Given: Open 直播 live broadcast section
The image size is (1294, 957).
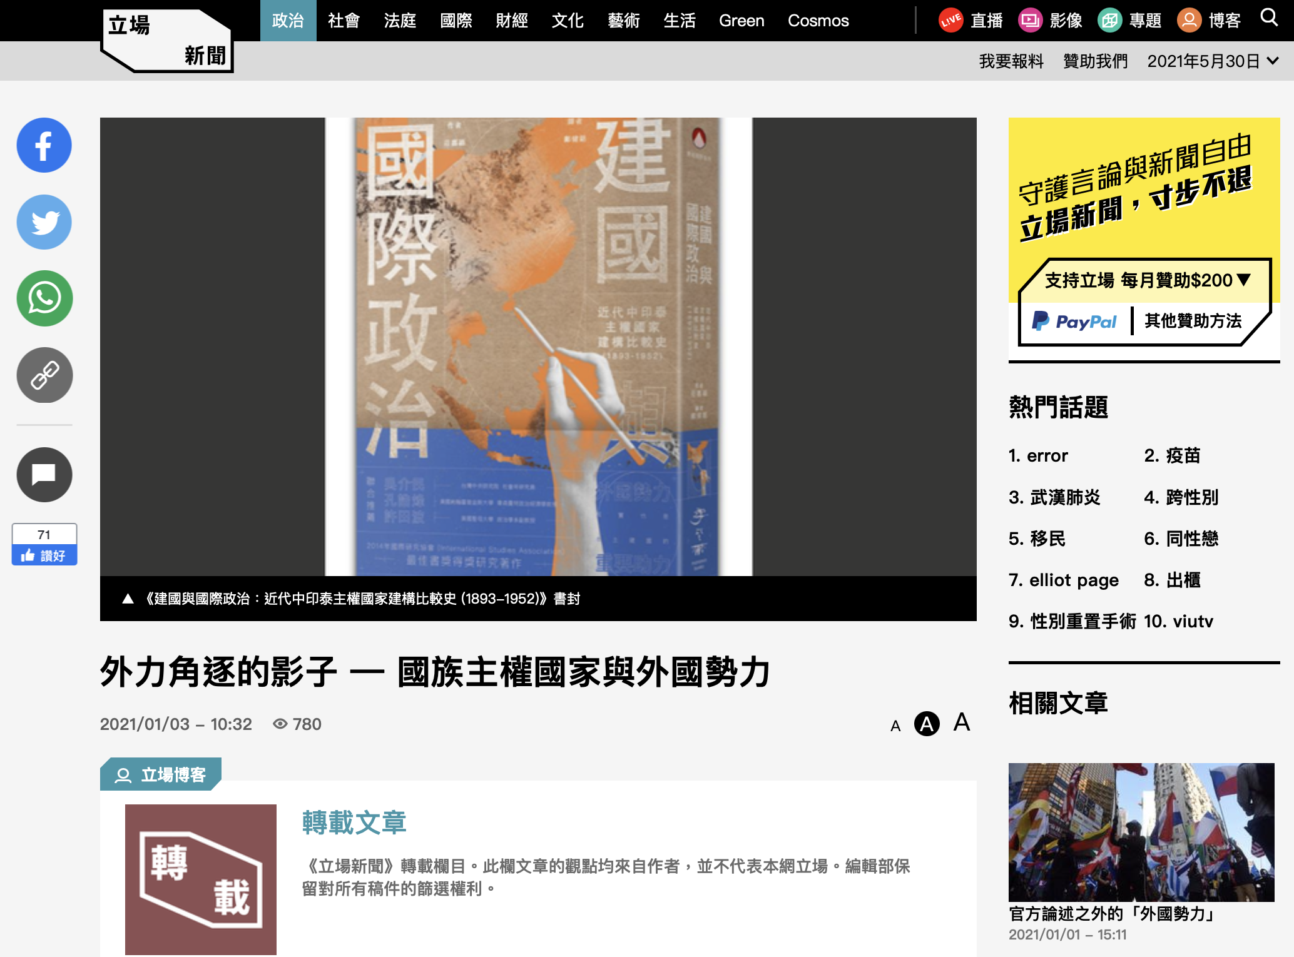Looking at the screenshot, I should click(971, 21).
